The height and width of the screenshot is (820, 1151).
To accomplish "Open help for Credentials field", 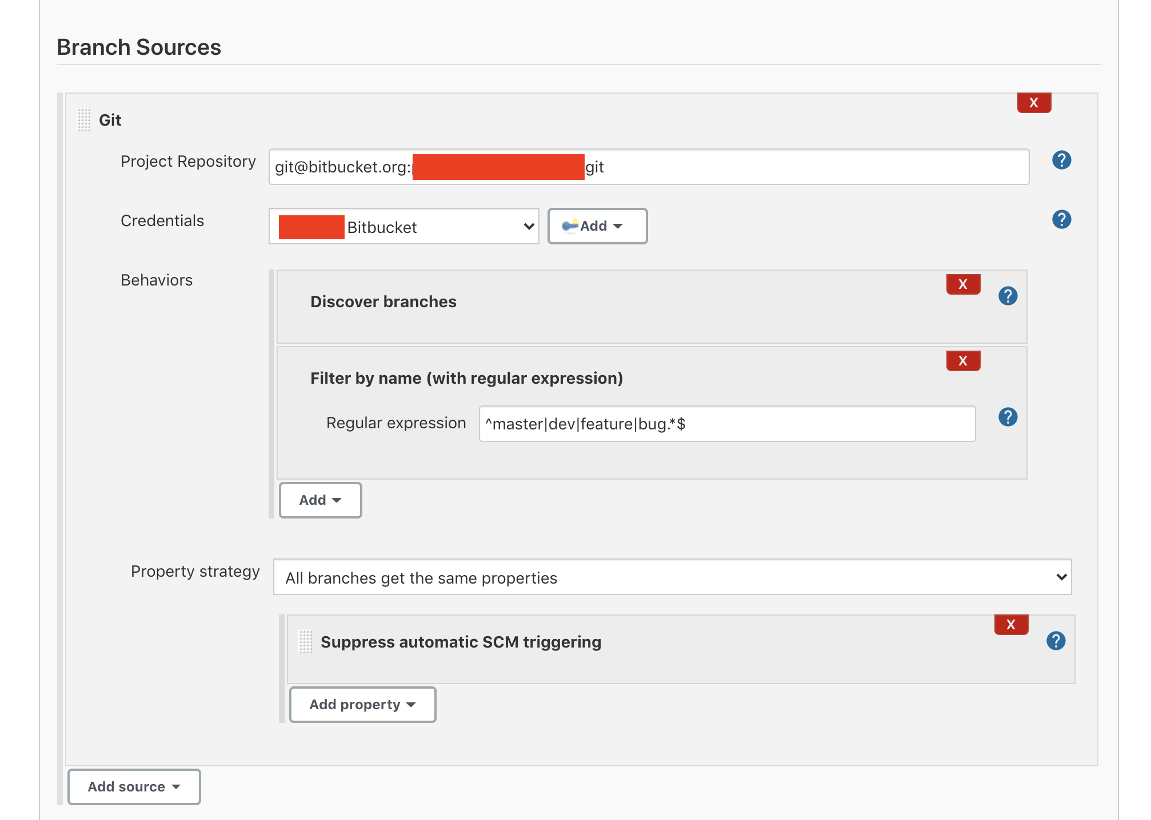I will pyautogui.click(x=1061, y=219).
